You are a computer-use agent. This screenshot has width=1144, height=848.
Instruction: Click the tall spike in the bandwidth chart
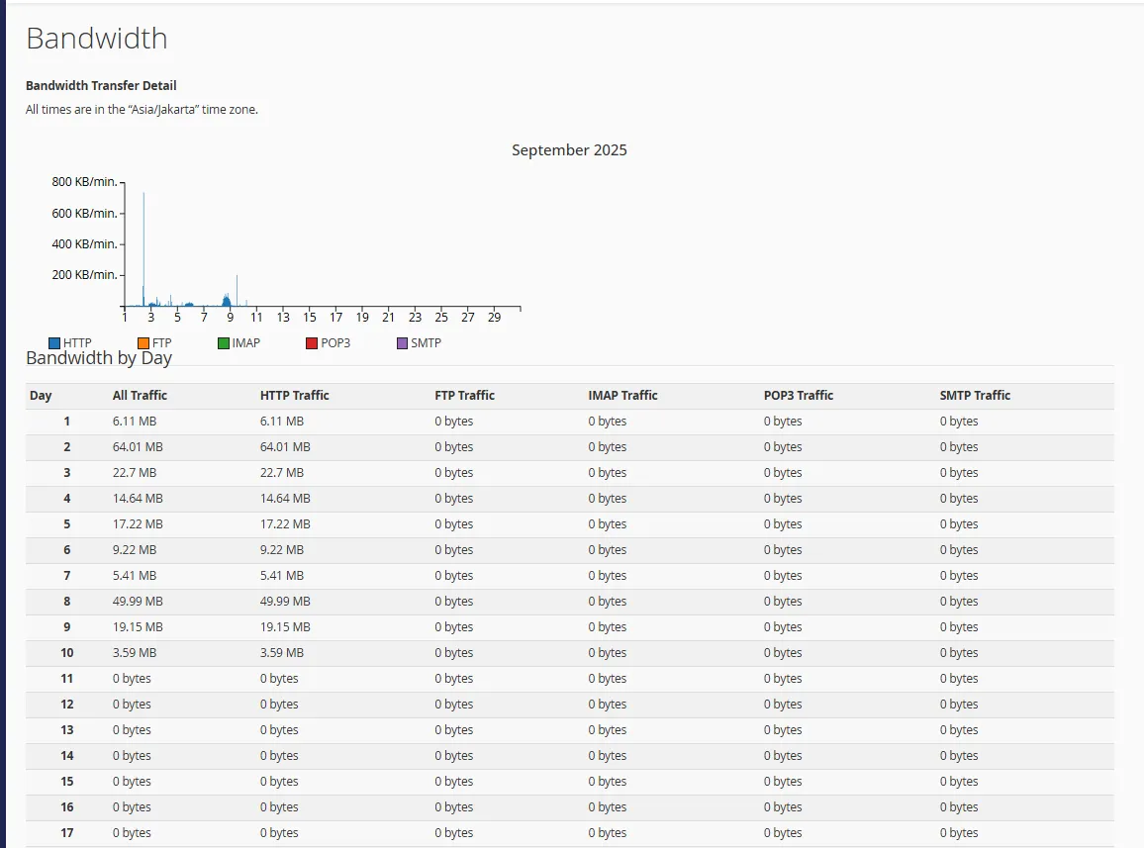pyautogui.click(x=143, y=247)
